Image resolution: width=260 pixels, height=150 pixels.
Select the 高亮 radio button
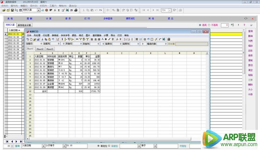(200, 25)
